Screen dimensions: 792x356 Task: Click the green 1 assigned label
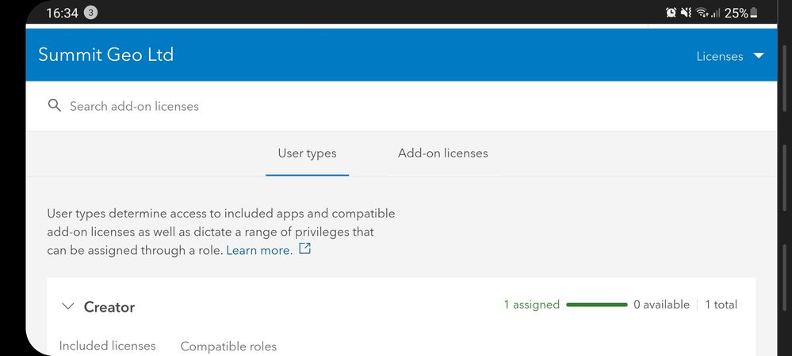click(531, 305)
